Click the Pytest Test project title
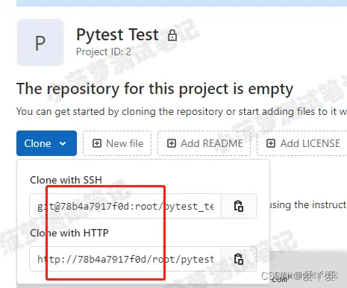 pyautogui.click(x=117, y=35)
